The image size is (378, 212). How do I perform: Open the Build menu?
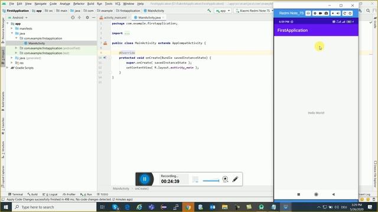click(90, 4)
